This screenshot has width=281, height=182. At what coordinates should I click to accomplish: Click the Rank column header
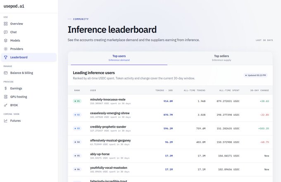click(x=77, y=90)
